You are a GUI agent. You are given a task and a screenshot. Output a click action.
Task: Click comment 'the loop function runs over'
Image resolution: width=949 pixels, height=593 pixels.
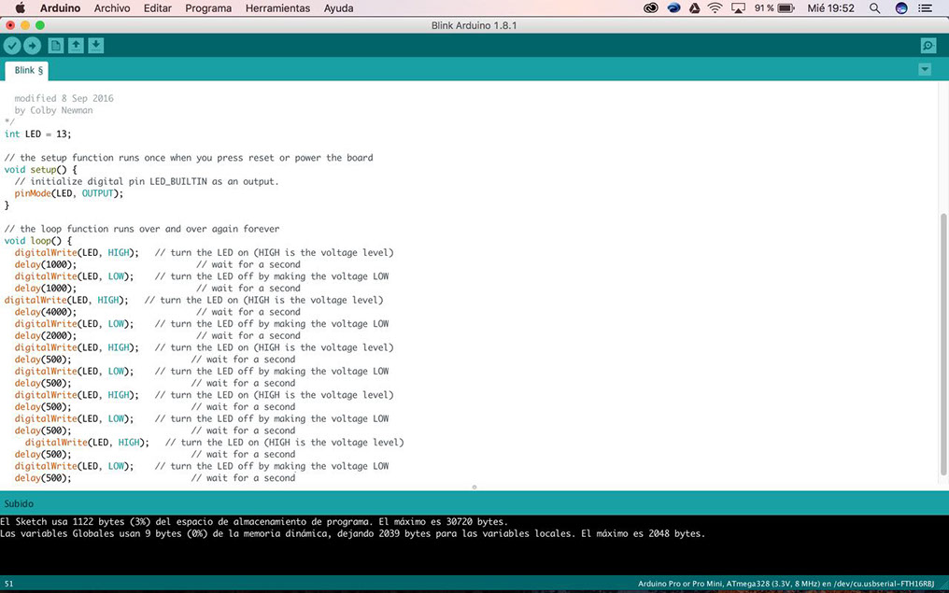142,229
